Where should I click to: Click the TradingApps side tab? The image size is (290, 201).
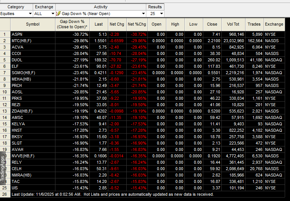(x=3, y=168)
